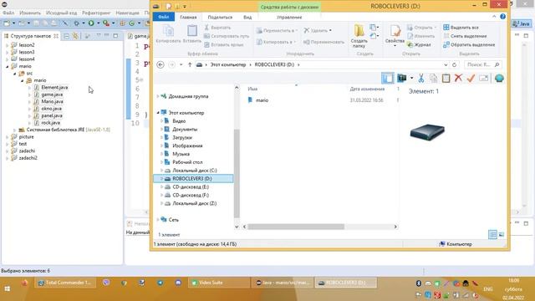Image resolution: width=535 pixels, height=301 pixels.
Task: Click Video Suite taskbar button
Action: click(219, 283)
